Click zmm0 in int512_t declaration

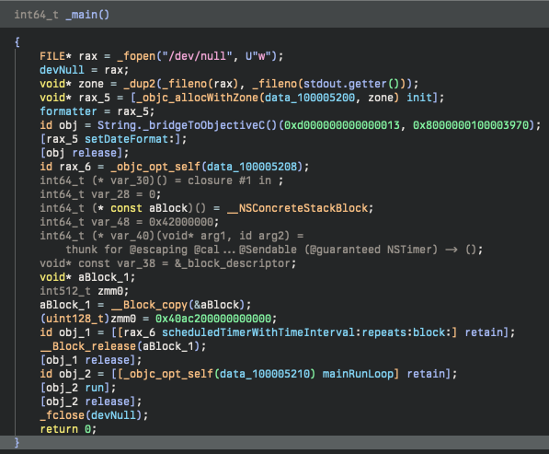tap(110, 291)
